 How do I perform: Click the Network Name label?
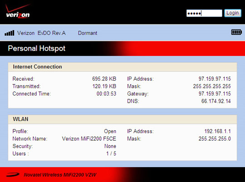[x=30, y=139]
